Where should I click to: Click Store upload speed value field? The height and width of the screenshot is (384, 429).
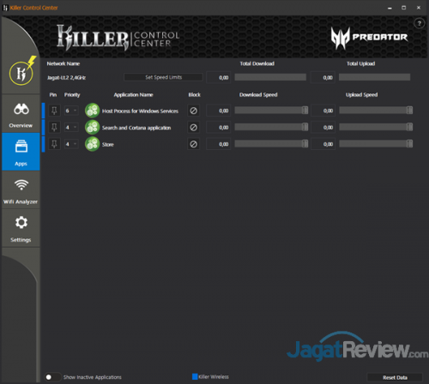click(323, 144)
